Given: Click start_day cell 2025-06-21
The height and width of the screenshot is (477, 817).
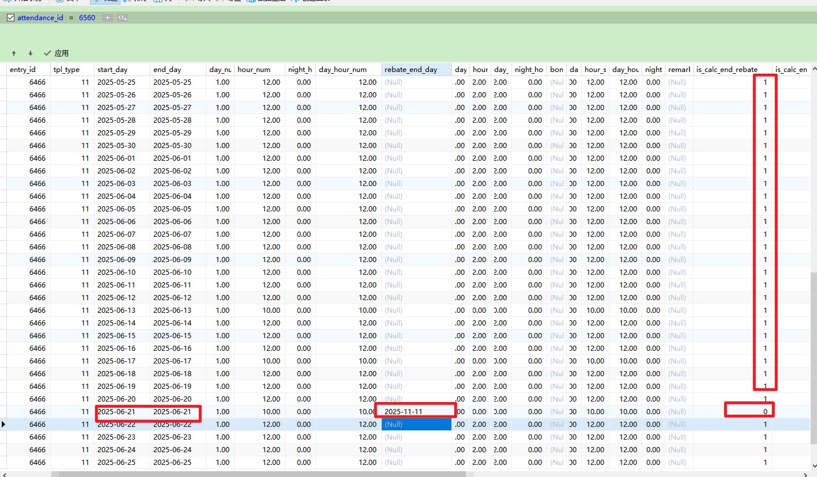Looking at the screenshot, I should (x=122, y=411).
